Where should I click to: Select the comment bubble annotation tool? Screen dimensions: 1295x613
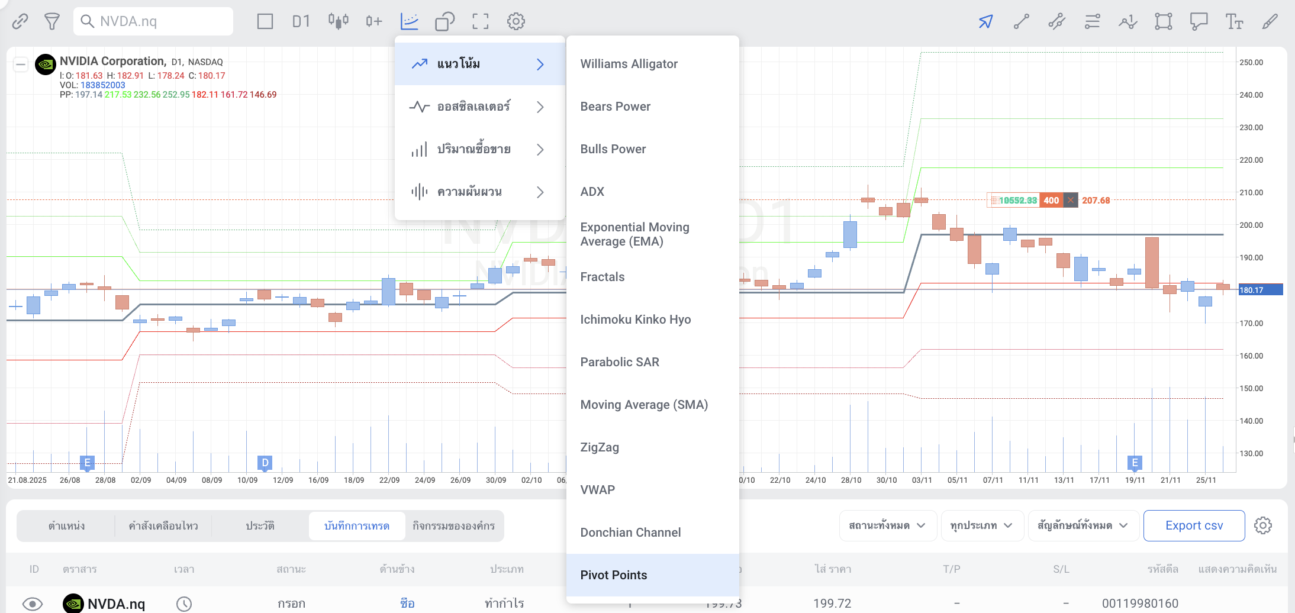1199,22
